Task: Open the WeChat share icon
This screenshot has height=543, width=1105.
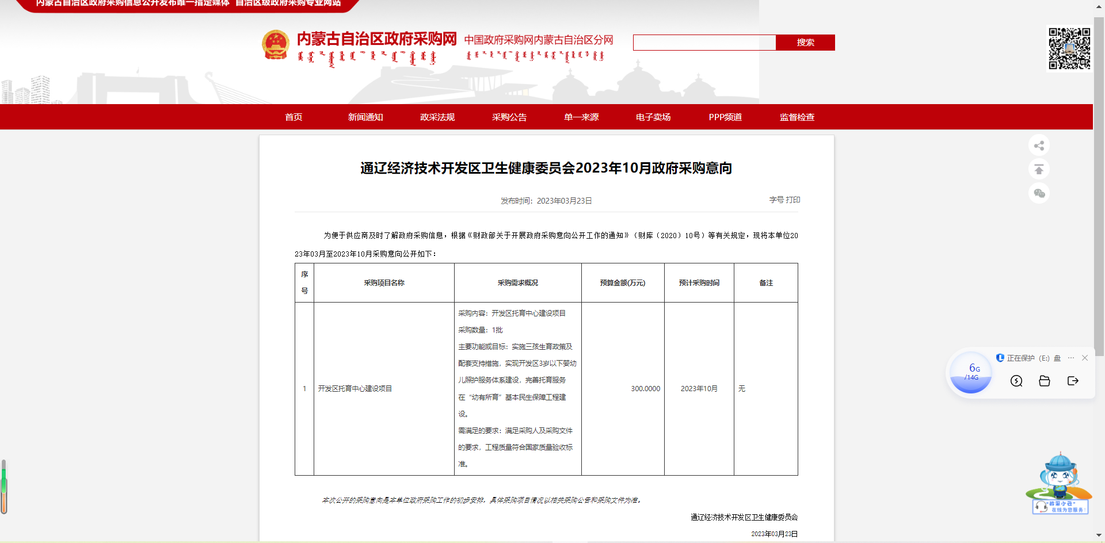Action: click(1039, 193)
